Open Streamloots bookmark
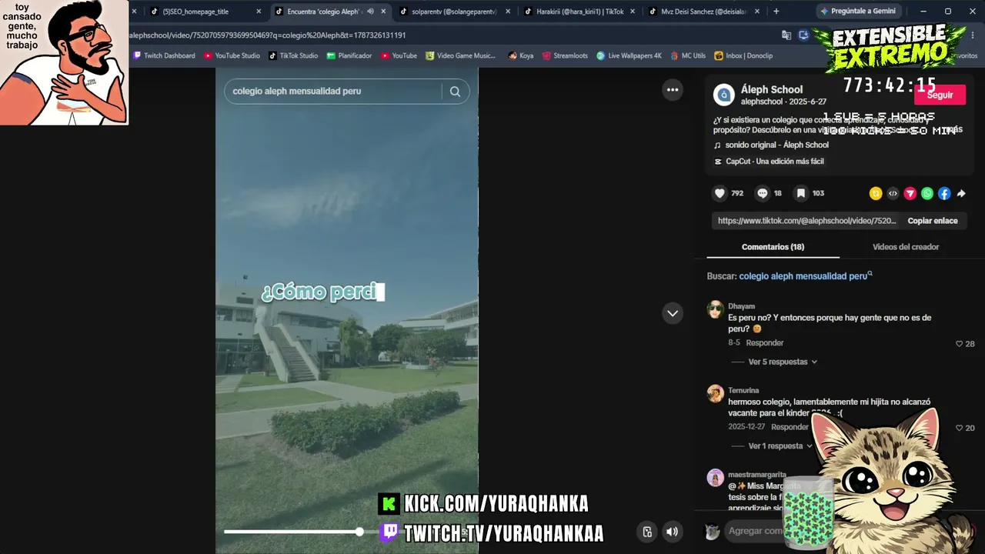 click(x=563, y=55)
